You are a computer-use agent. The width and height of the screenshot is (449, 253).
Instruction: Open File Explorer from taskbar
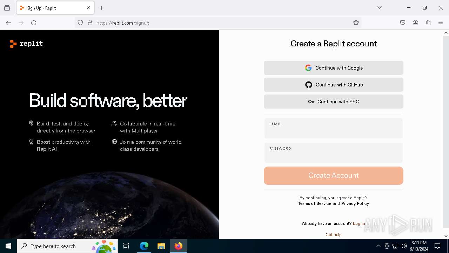161,246
